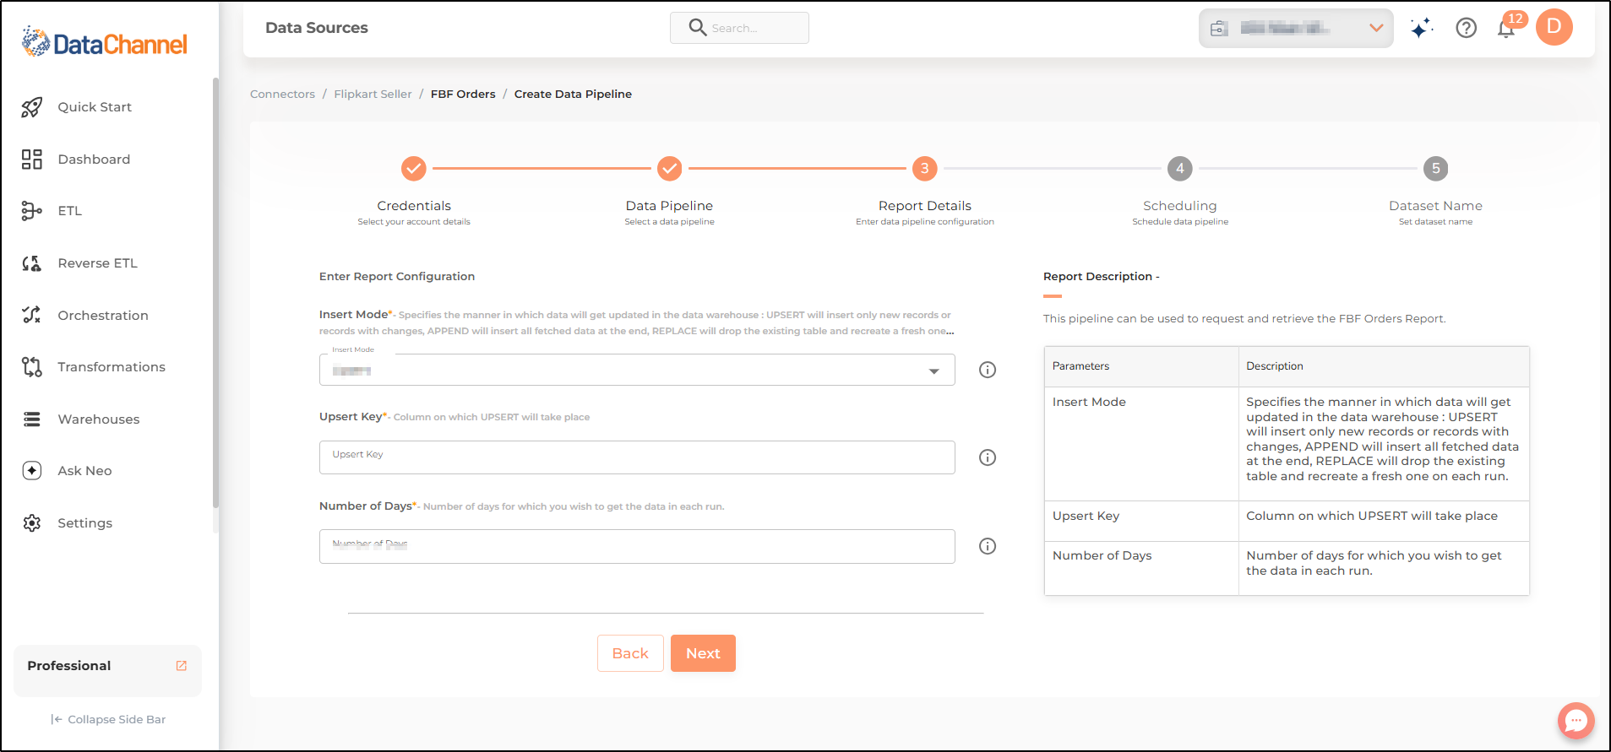
Task: Click the search magnifier icon
Action: (x=697, y=27)
